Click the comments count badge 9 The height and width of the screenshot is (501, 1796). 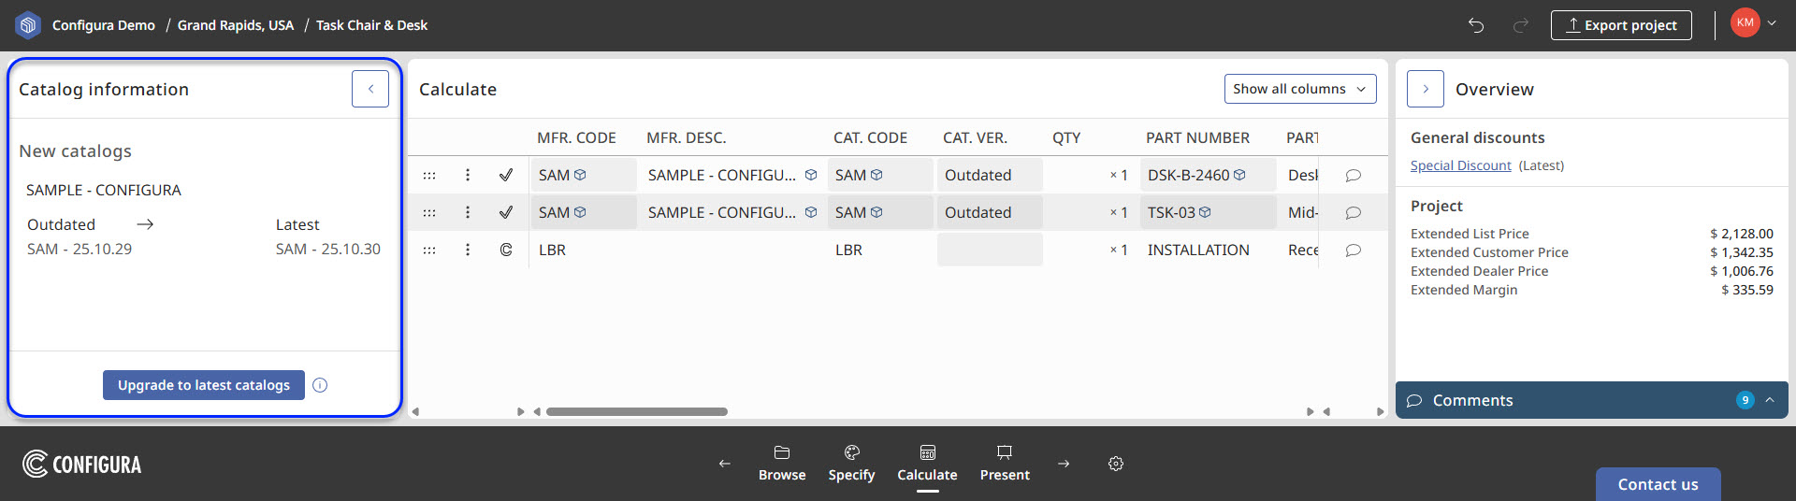[1745, 400]
